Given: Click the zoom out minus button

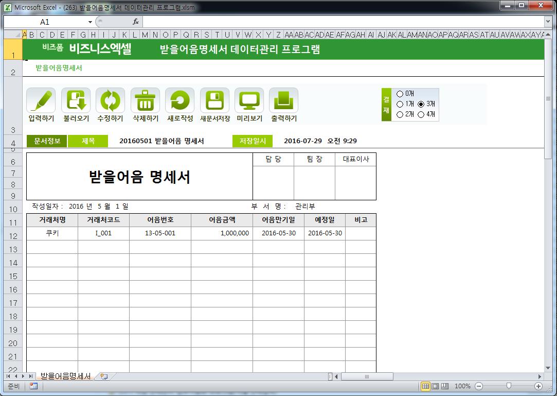Looking at the screenshot, I should tap(479, 386).
